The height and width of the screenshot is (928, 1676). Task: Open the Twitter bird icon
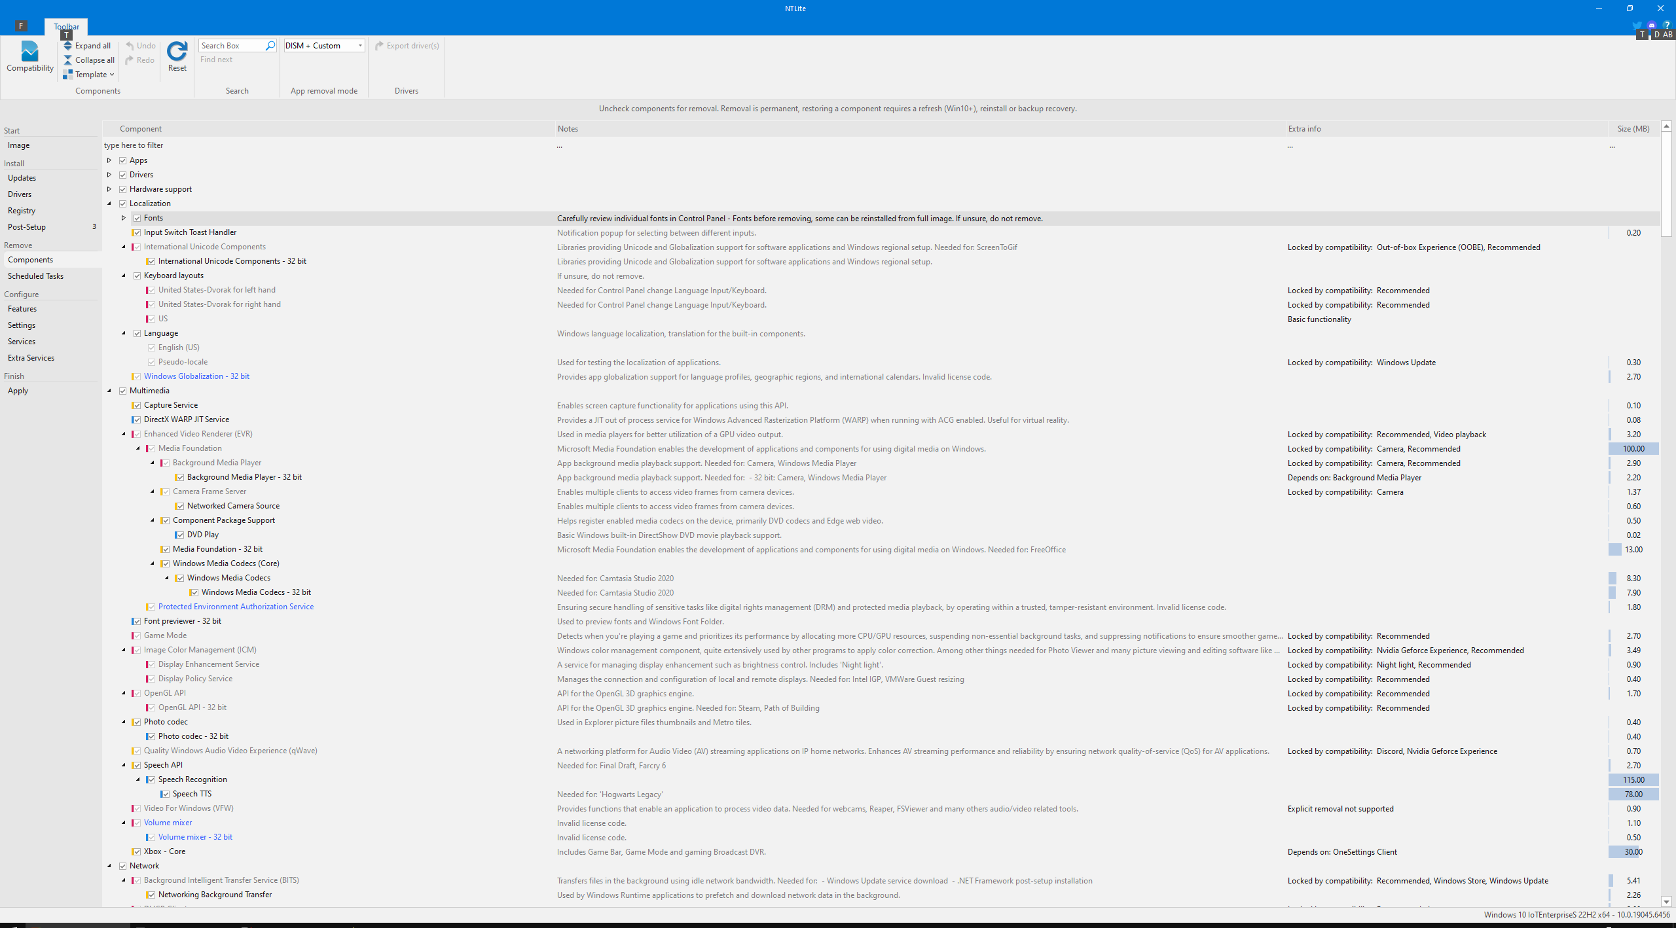point(1637,26)
